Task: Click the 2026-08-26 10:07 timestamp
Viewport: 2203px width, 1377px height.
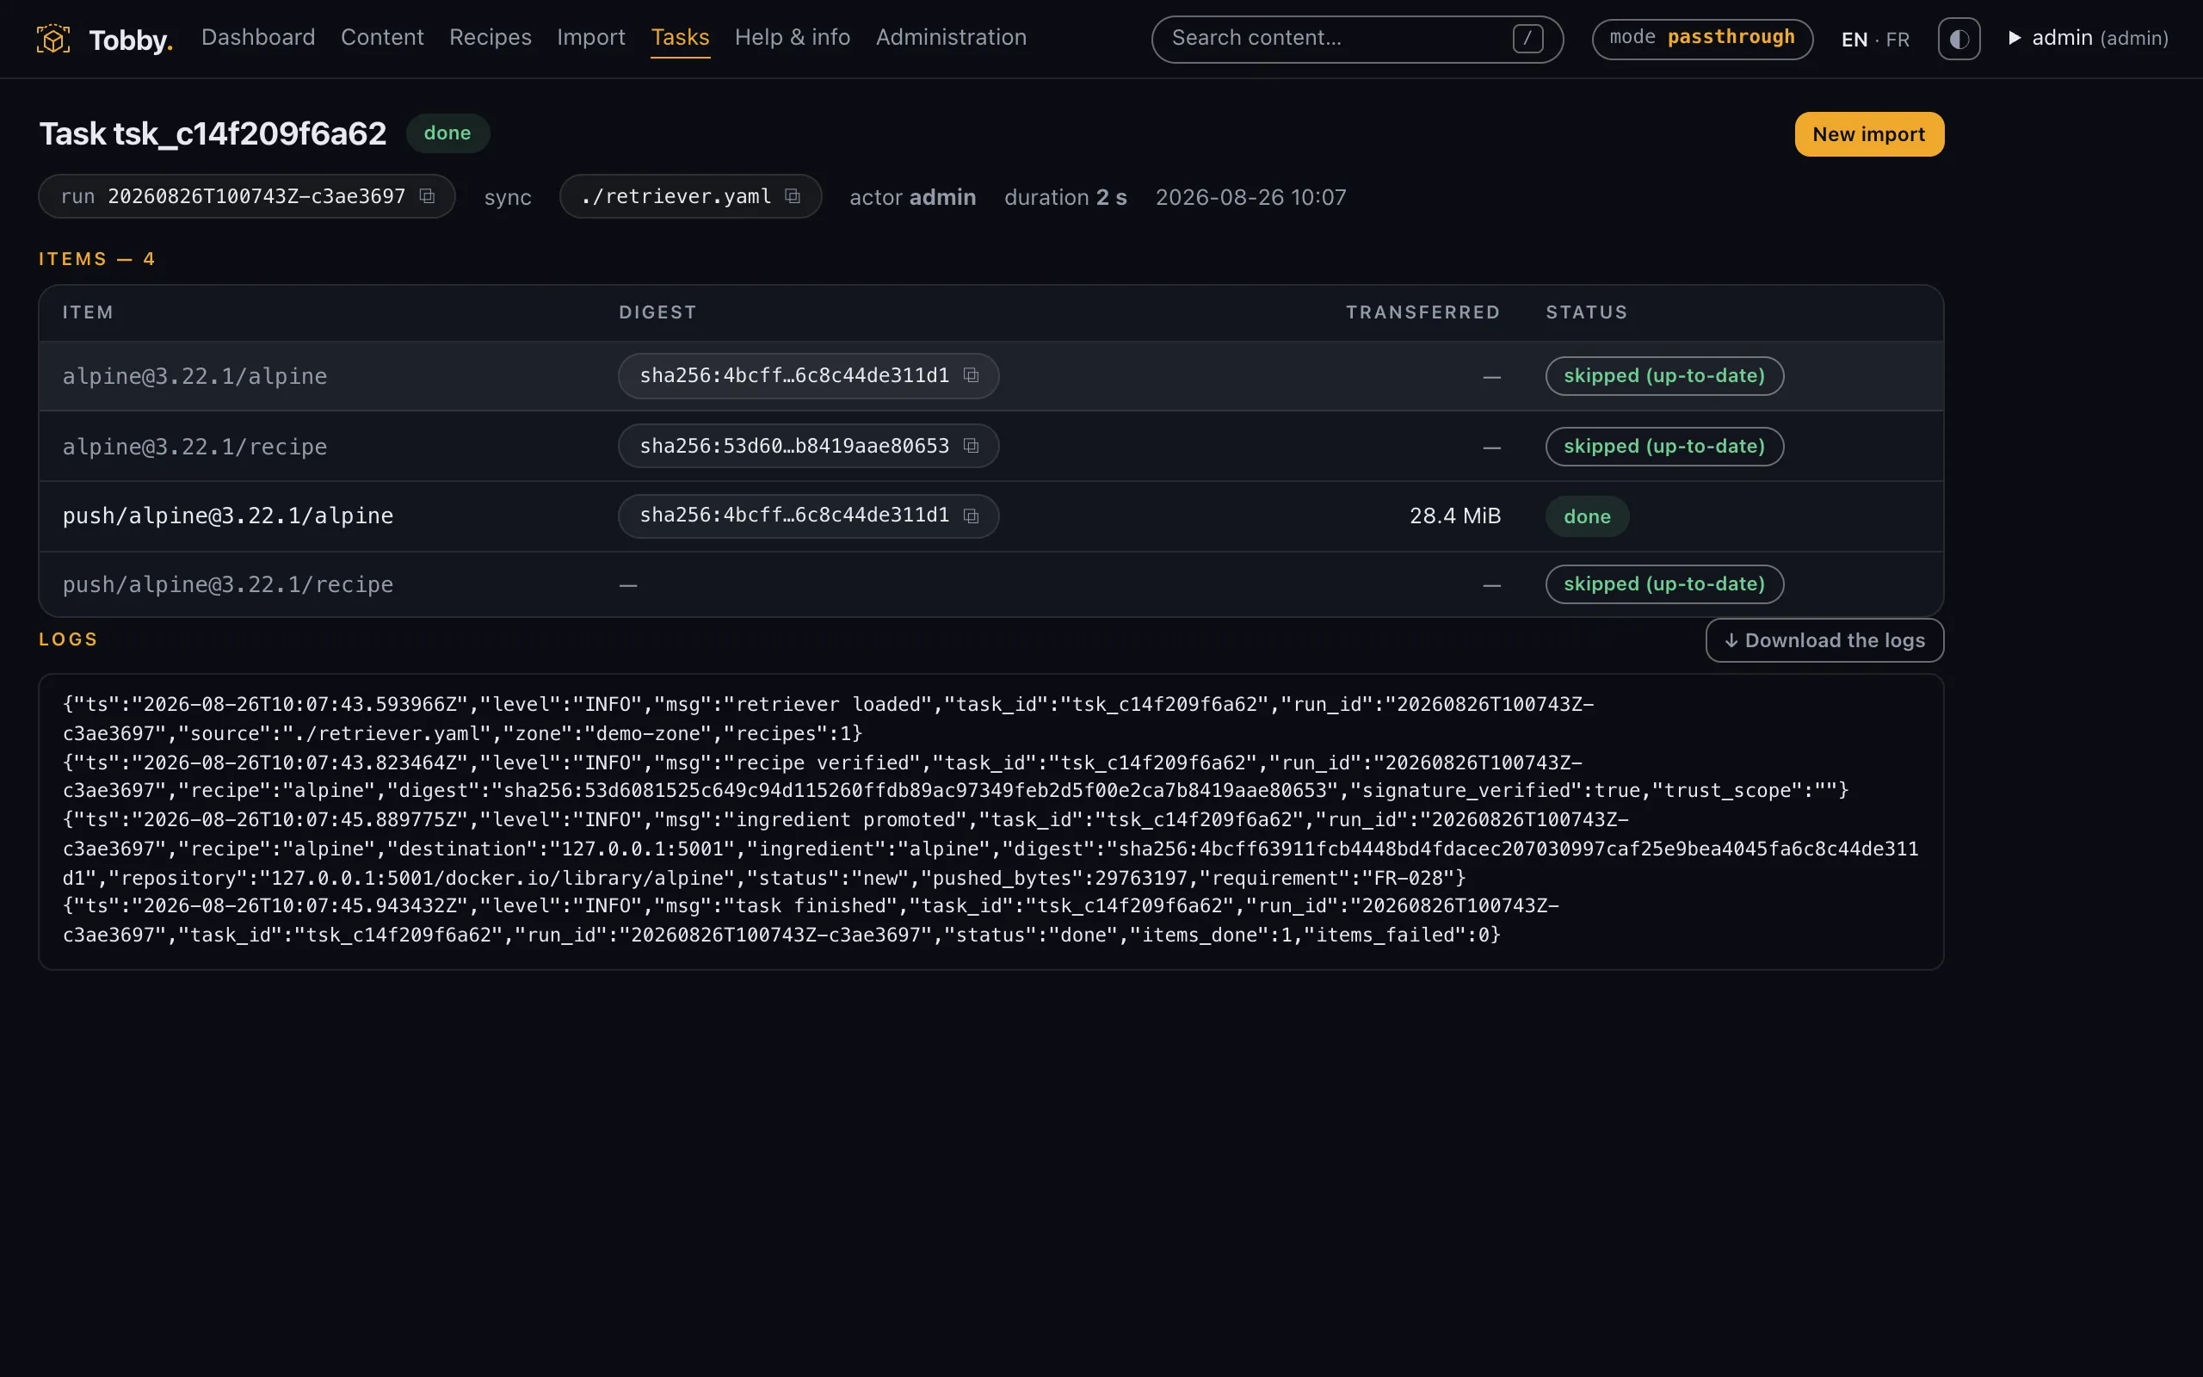Action: [1250, 197]
